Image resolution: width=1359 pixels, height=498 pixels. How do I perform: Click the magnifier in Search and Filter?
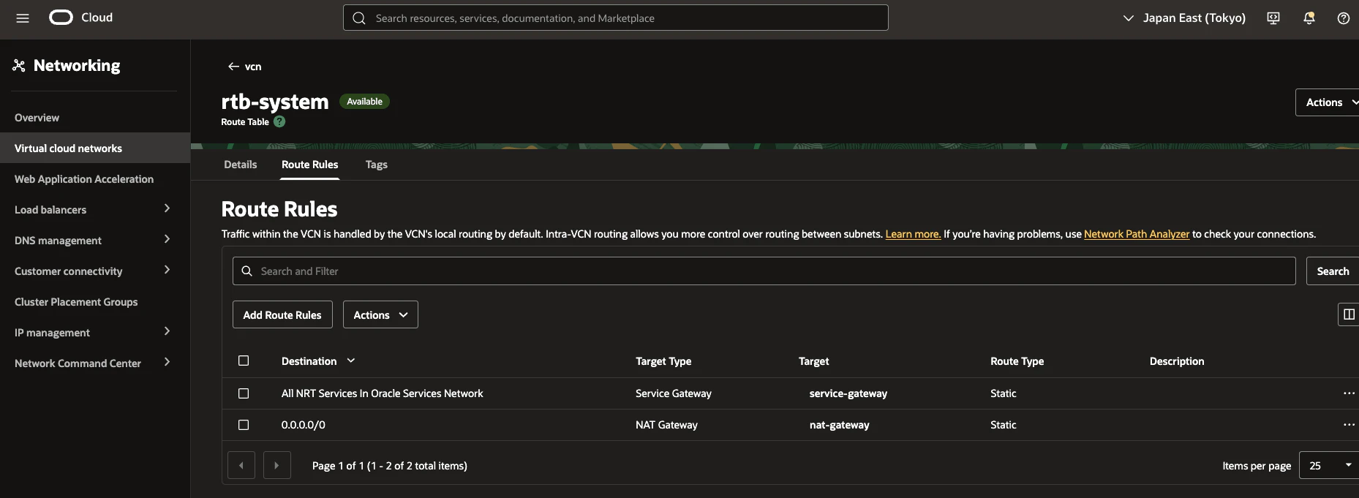coord(247,271)
